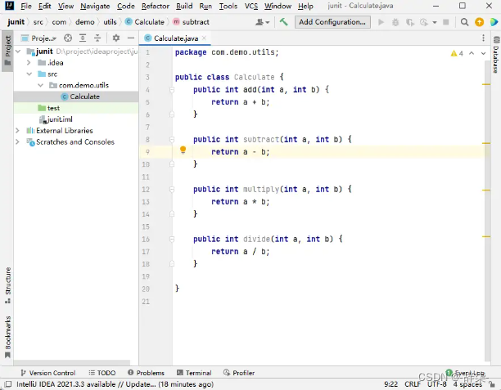Open the Project view dropdown
Viewport: 501px width, 390px height.
coord(38,38)
